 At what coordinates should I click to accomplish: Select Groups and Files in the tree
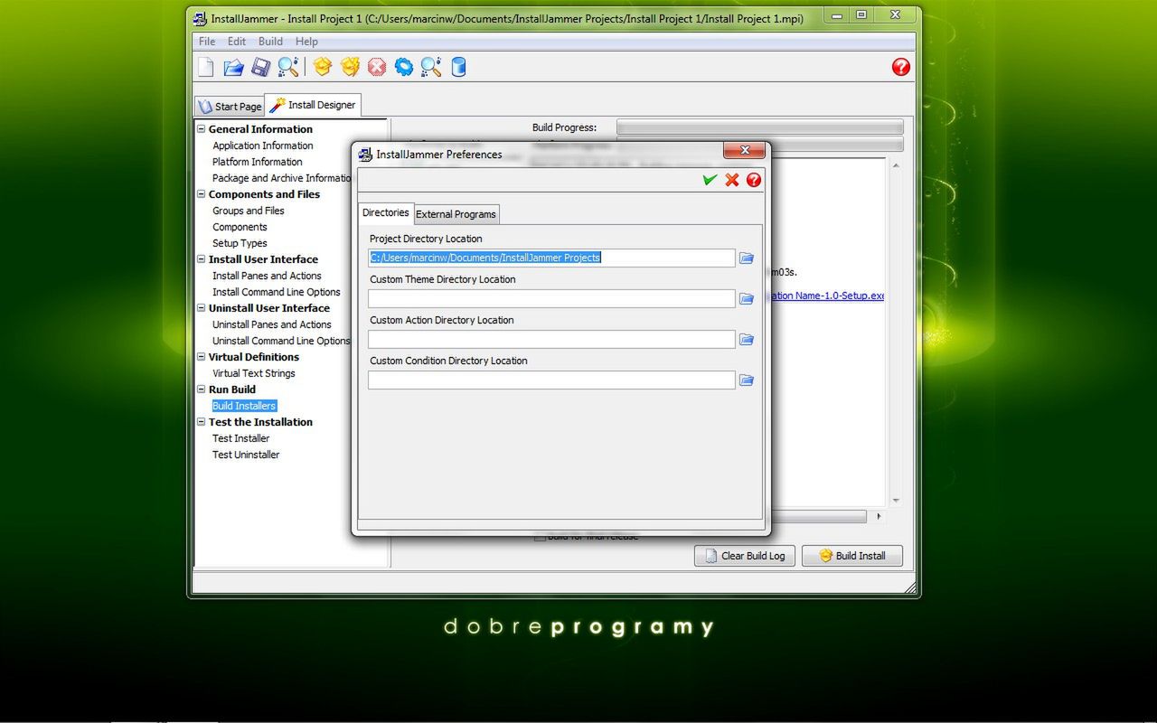[x=249, y=211]
